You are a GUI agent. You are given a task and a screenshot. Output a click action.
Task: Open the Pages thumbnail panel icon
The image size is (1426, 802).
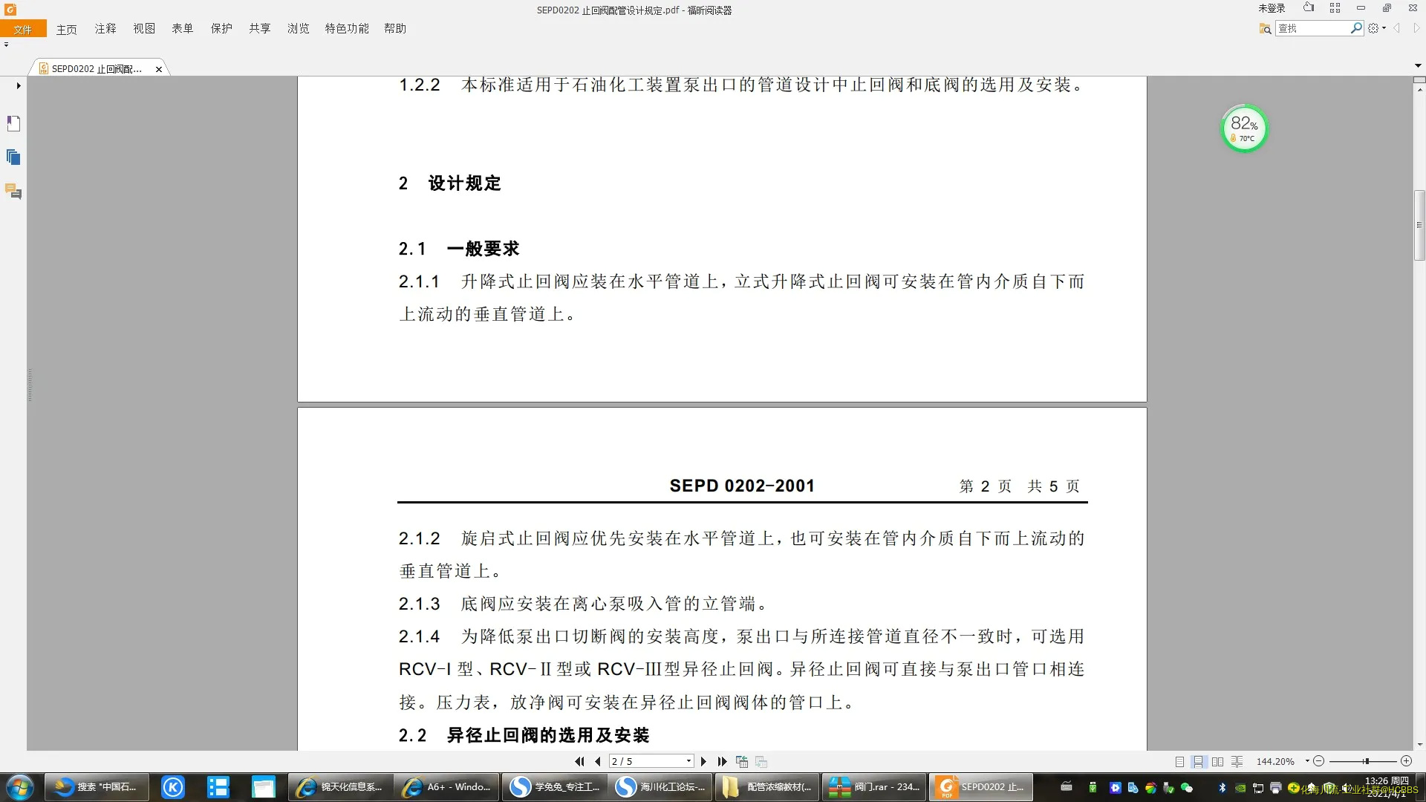(13, 157)
